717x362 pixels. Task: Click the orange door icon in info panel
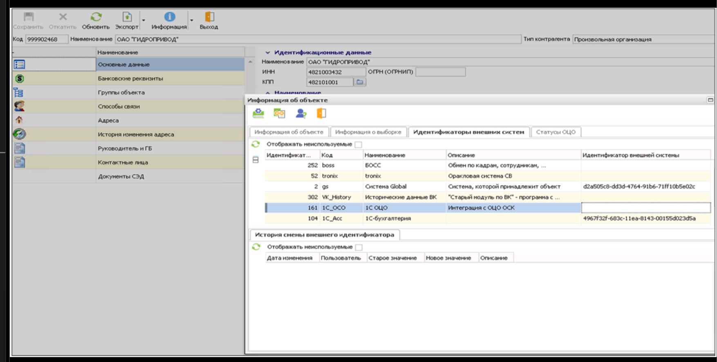point(321,114)
